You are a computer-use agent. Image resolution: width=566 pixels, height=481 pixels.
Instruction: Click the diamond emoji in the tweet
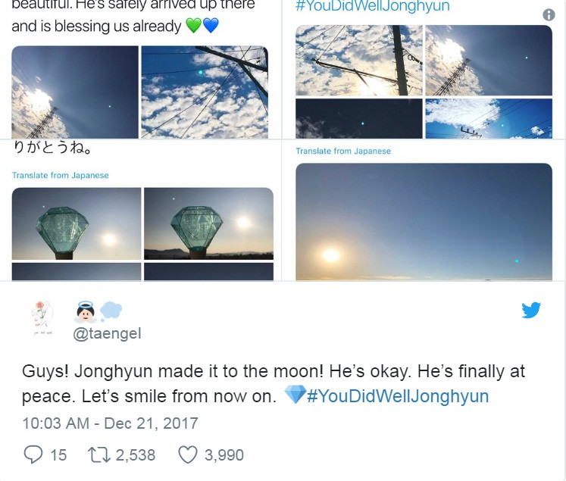click(295, 395)
